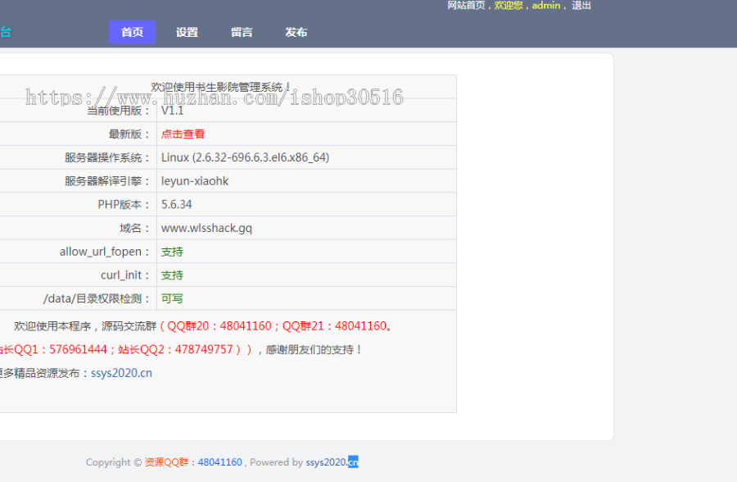This screenshot has width=737, height=482.
Task: Open the admin account link
Action: [x=545, y=6]
